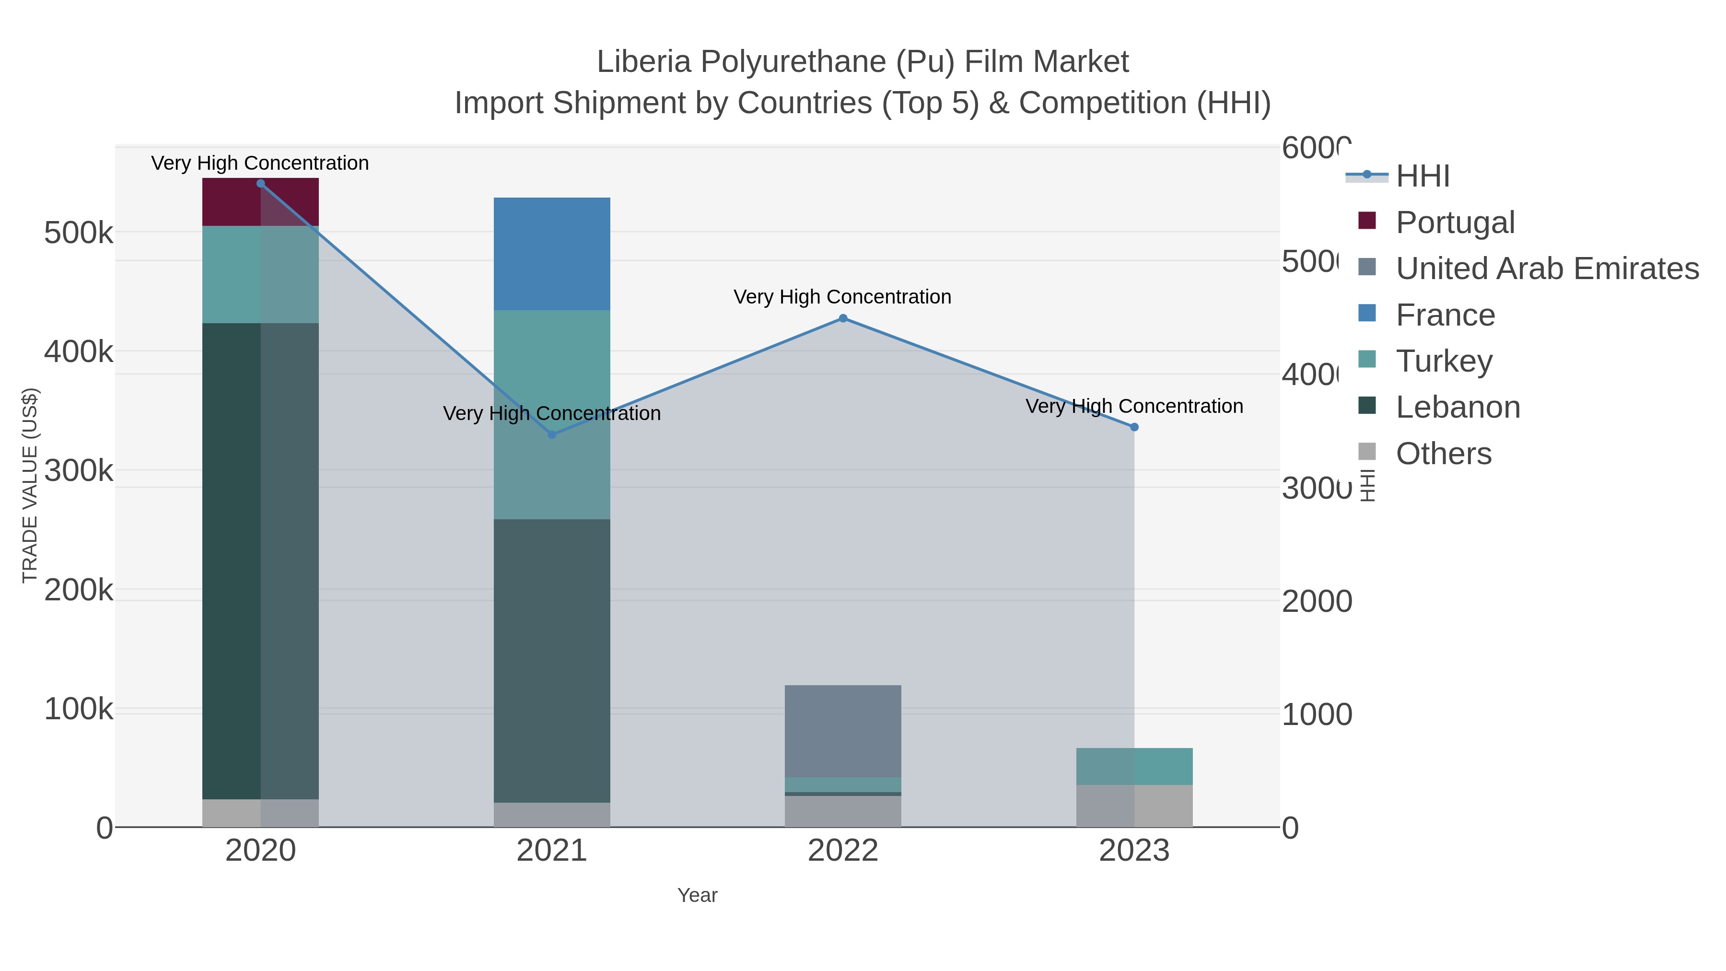The width and height of the screenshot is (1726, 971).
Task: Select the 2021 HHI data point
Action: pos(552,435)
